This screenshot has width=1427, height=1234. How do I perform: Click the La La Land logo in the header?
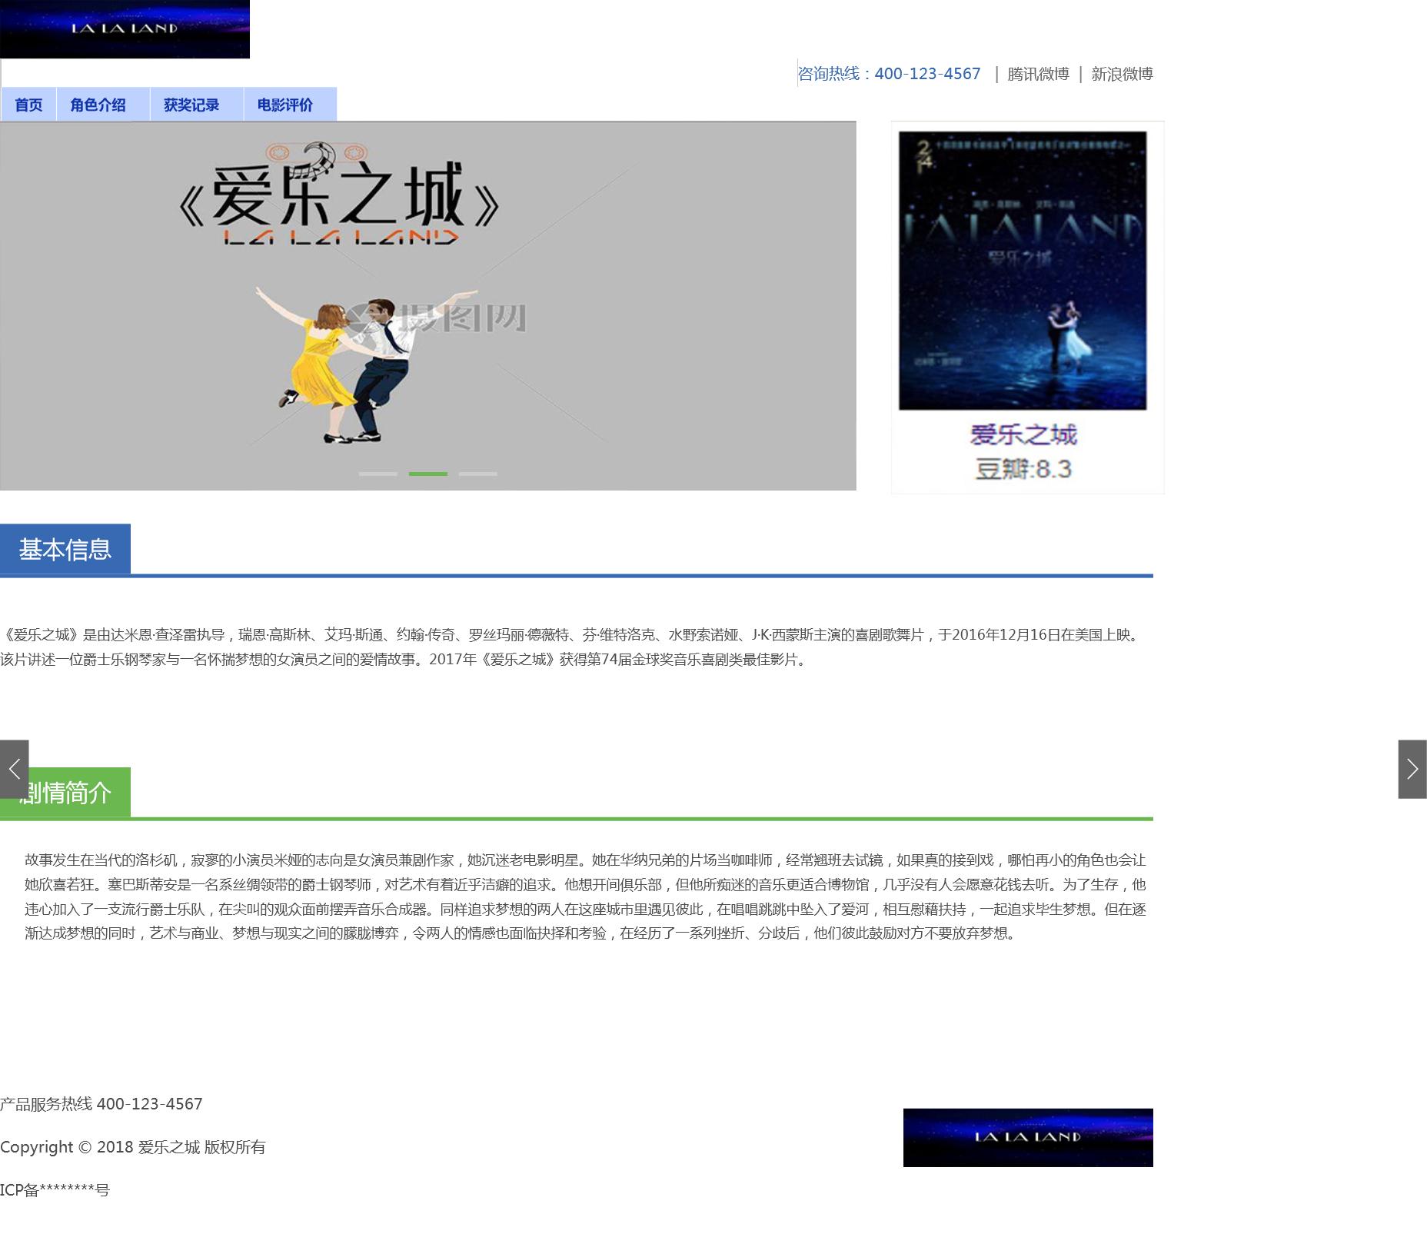coord(125,29)
